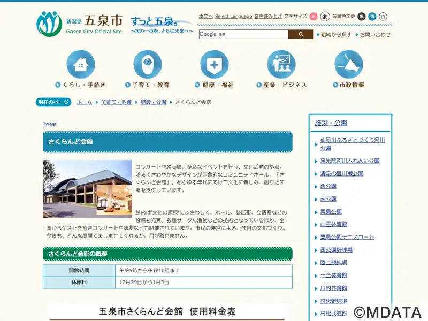Jump to main content via 本文へ
428x321 pixels.
point(206,17)
